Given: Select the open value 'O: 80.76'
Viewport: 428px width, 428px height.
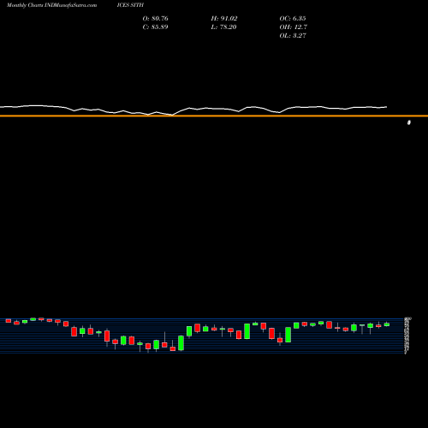Looking at the screenshot, I should coord(156,19).
